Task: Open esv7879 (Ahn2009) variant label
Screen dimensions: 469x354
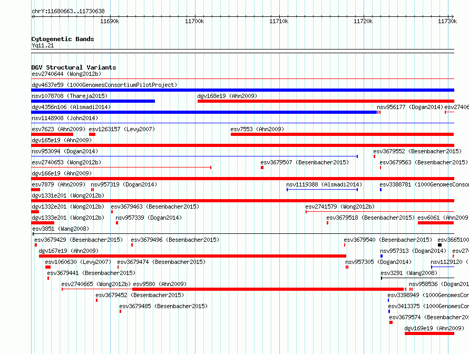Action: (x=58, y=184)
